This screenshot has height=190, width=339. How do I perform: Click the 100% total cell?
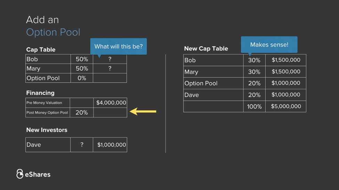pyautogui.click(x=254, y=106)
